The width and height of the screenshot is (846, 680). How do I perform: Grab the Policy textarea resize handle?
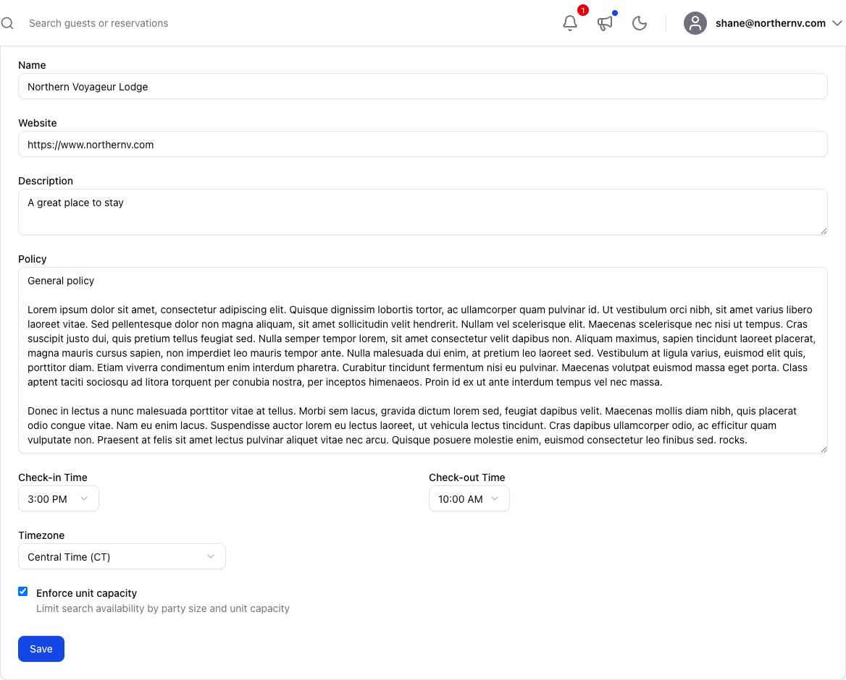pos(824,449)
